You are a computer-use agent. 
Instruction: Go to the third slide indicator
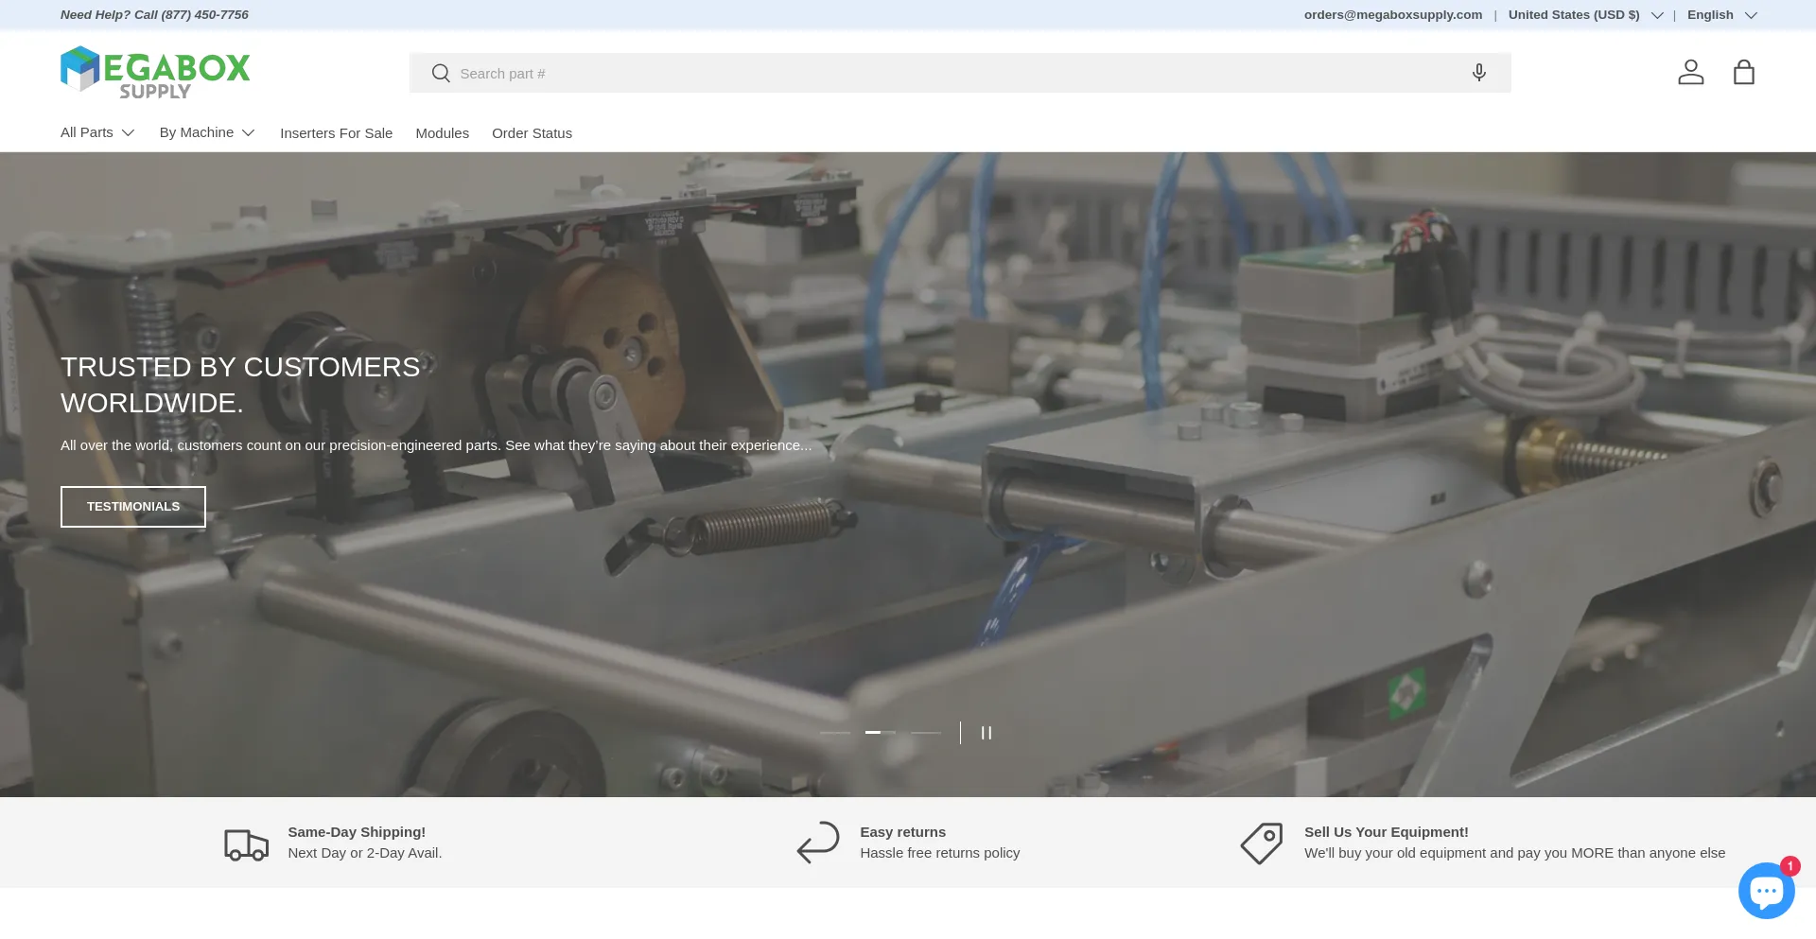click(925, 733)
